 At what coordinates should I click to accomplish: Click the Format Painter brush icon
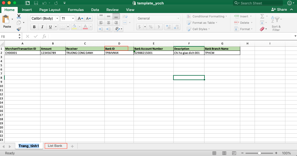[19, 29]
